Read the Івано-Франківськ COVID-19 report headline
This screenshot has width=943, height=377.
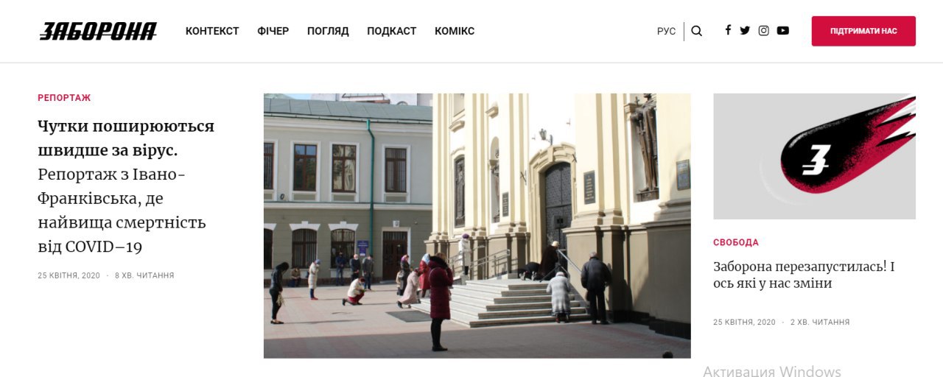pos(126,186)
